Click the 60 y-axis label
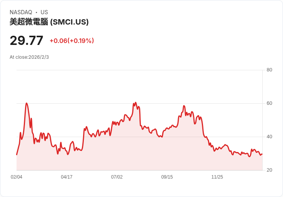 coord(270,103)
